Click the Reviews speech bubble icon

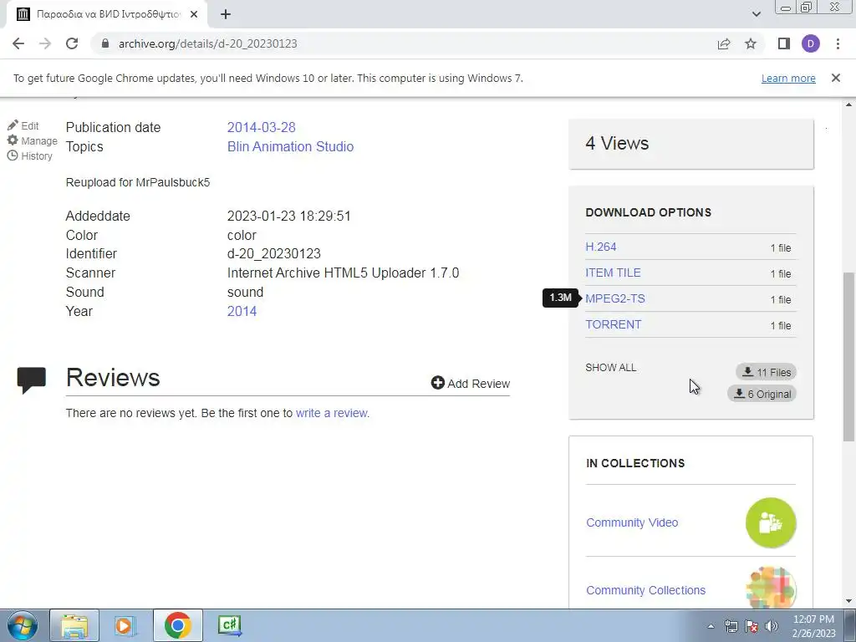[31, 380]
